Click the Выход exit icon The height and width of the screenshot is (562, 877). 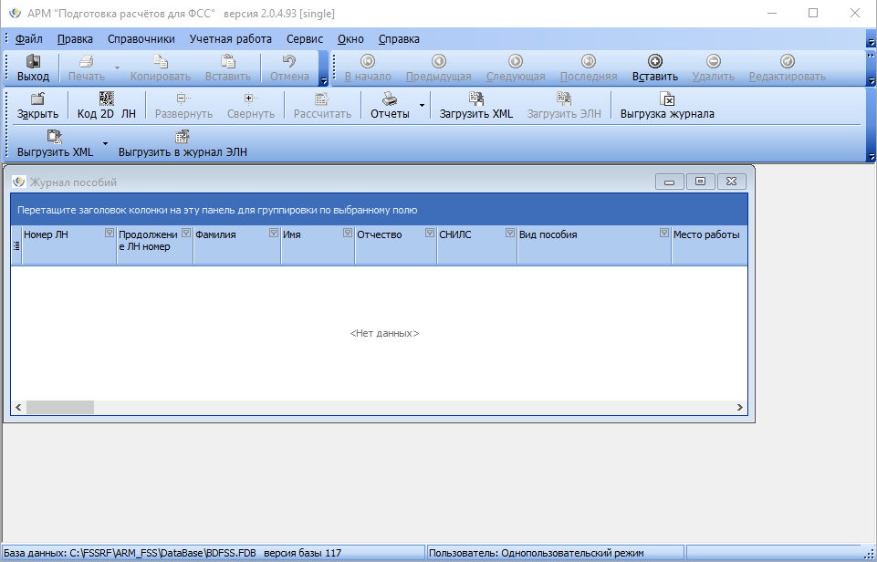pos(34,61)
